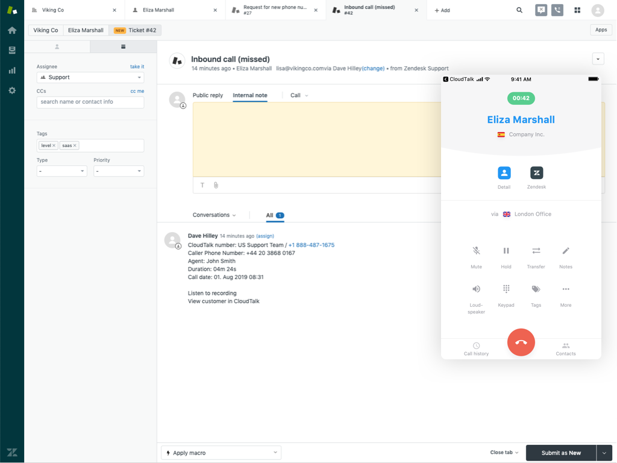
Task: Click the Tags icon in call panel
Action: pos(536,289)
